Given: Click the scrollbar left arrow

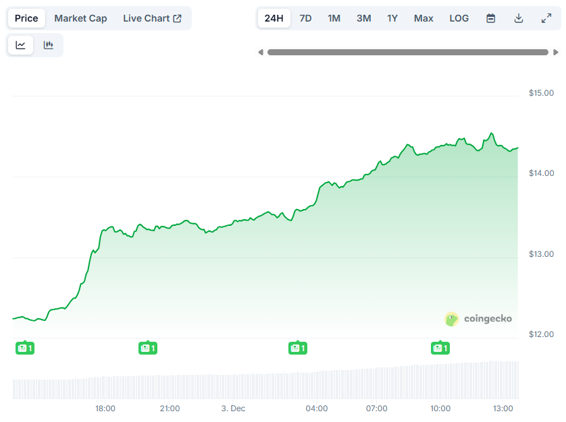Looking at the screenshot, I should [x=261, y=51].
